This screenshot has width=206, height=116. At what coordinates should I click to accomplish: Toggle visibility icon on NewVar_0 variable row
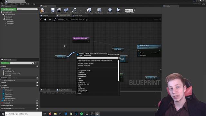click(x=37, y=103)
